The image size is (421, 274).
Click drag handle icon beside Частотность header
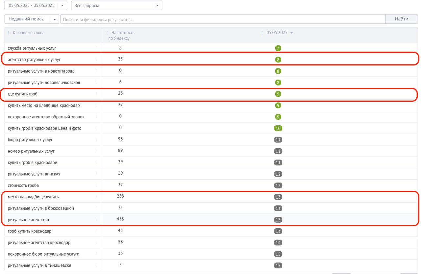[107, 33]
